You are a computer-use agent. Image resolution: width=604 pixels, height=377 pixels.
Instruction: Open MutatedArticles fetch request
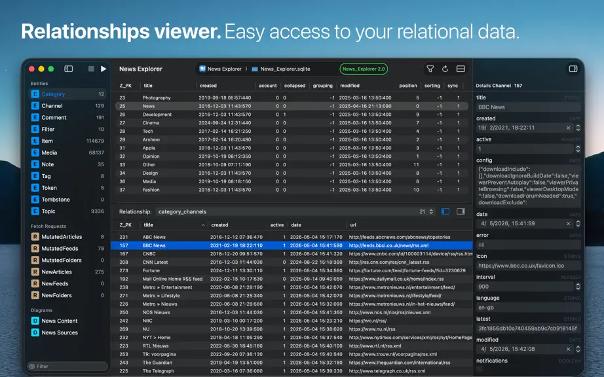point(67,237)
